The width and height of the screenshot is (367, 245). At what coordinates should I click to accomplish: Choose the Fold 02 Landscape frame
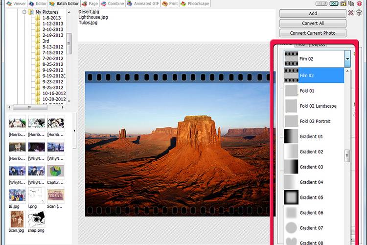point(314,106)
